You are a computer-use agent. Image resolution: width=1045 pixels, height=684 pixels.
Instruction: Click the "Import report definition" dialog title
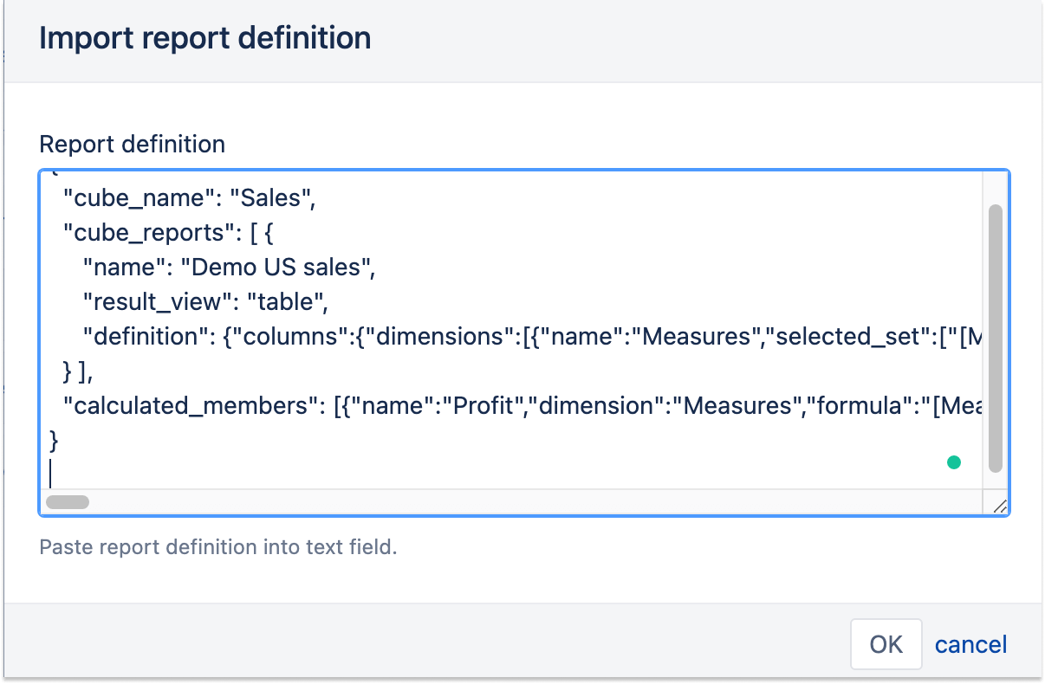(x=205, y=38)
